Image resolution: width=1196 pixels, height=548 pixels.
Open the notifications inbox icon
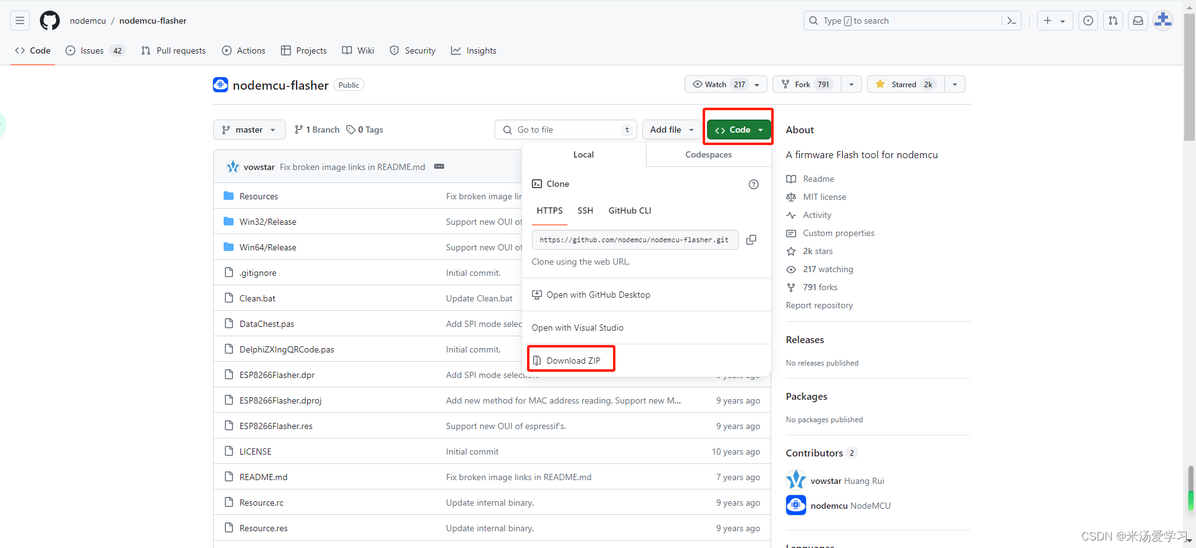(1138, 21)
